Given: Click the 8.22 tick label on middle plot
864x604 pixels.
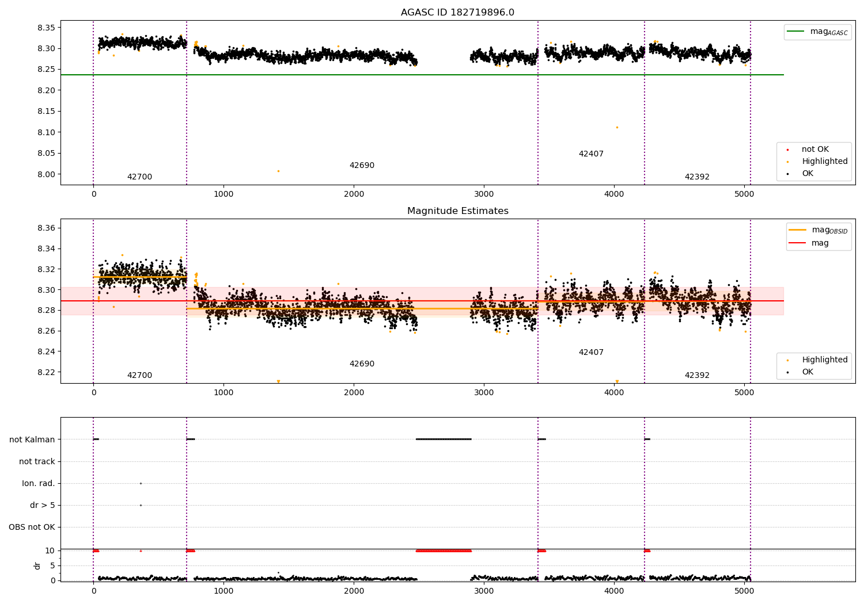Looking at the screenshot, I should click(x=46, y=372).
